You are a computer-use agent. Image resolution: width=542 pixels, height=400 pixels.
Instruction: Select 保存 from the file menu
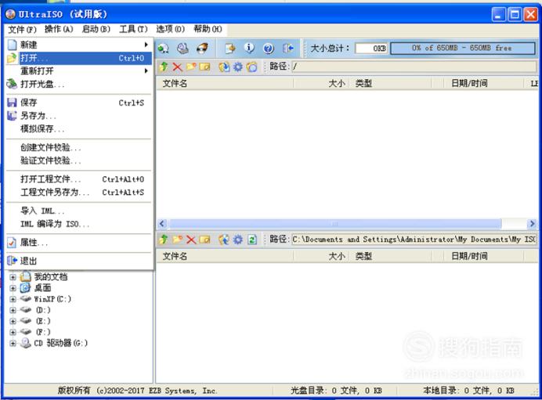click(79, 103)
